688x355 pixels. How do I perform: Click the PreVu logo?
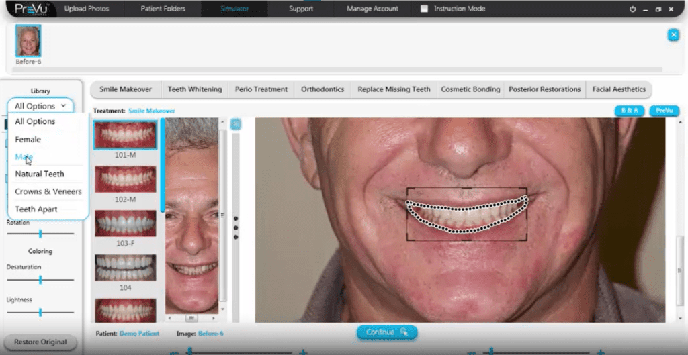coord(29,9)
